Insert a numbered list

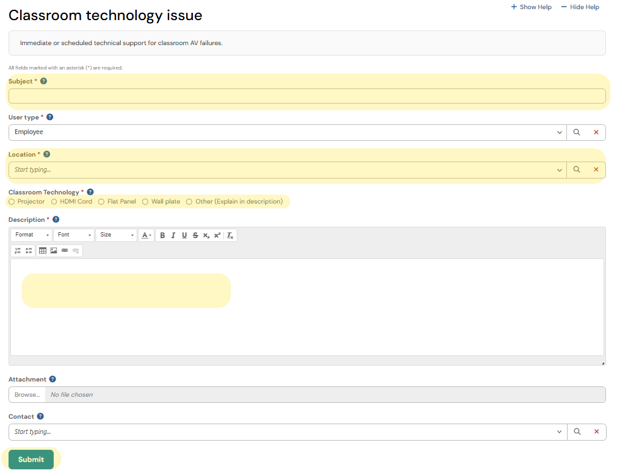pyautogui.click(x=18, y=250)
